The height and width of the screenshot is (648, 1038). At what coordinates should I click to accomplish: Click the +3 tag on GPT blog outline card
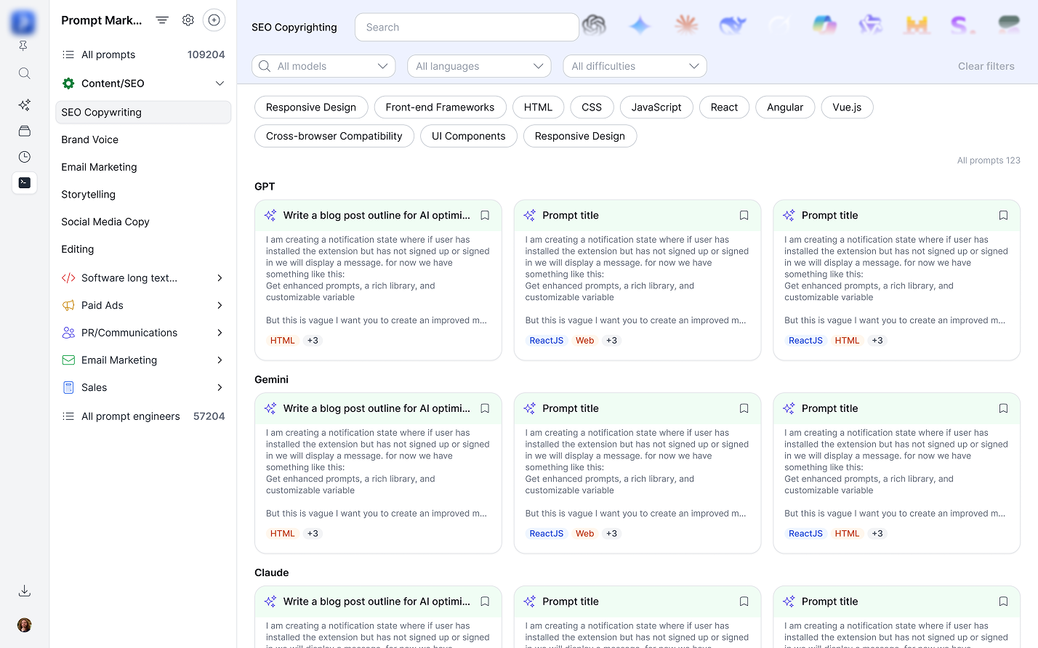(x=313, y=341)
